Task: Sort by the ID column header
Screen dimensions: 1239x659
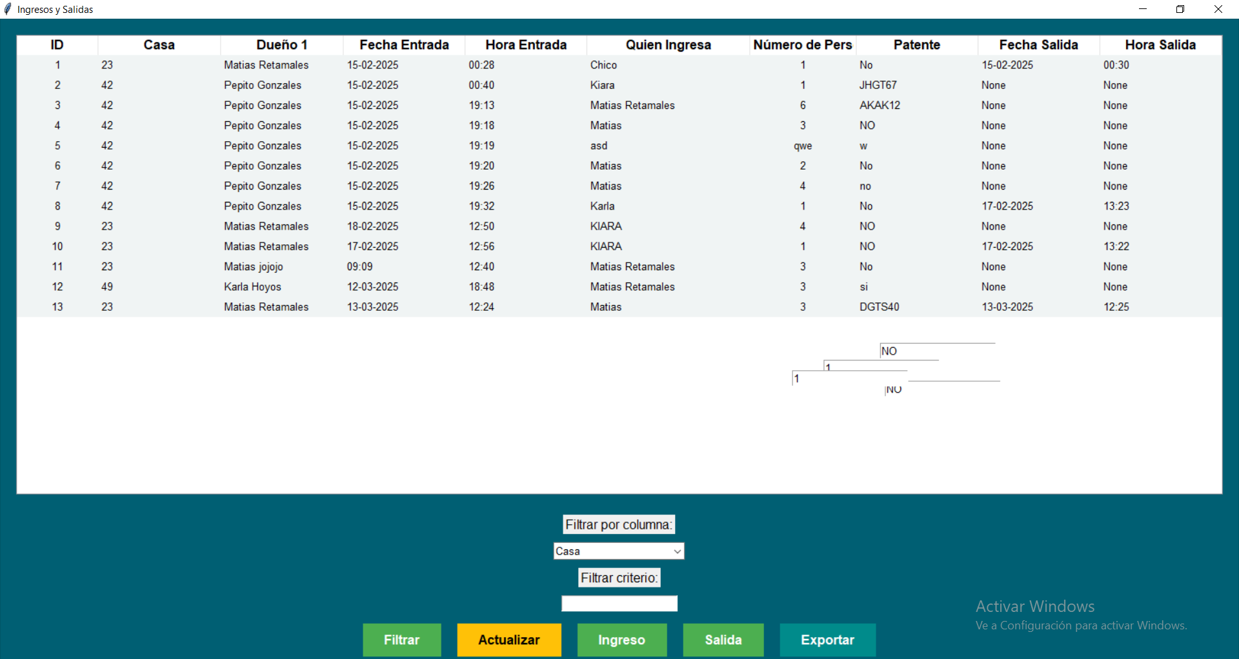Action: (x=57, y=45)
